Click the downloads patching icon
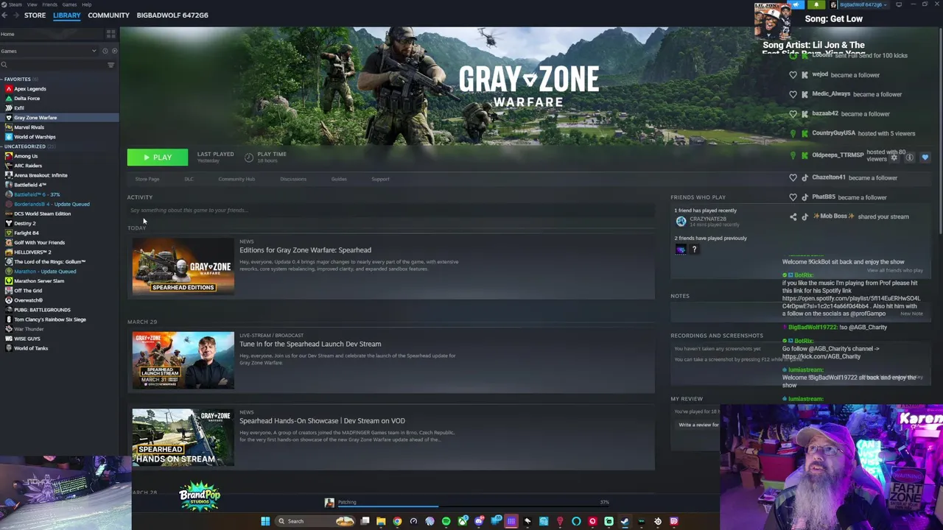Image resolution: width=943 pixels, height=530 pixels. 329,503
